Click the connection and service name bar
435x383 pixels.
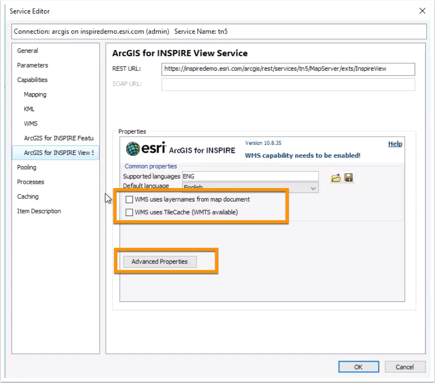pyautogui.click(x=219, y=31)
